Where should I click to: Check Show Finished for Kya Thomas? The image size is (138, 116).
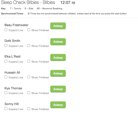pos(29,93)
